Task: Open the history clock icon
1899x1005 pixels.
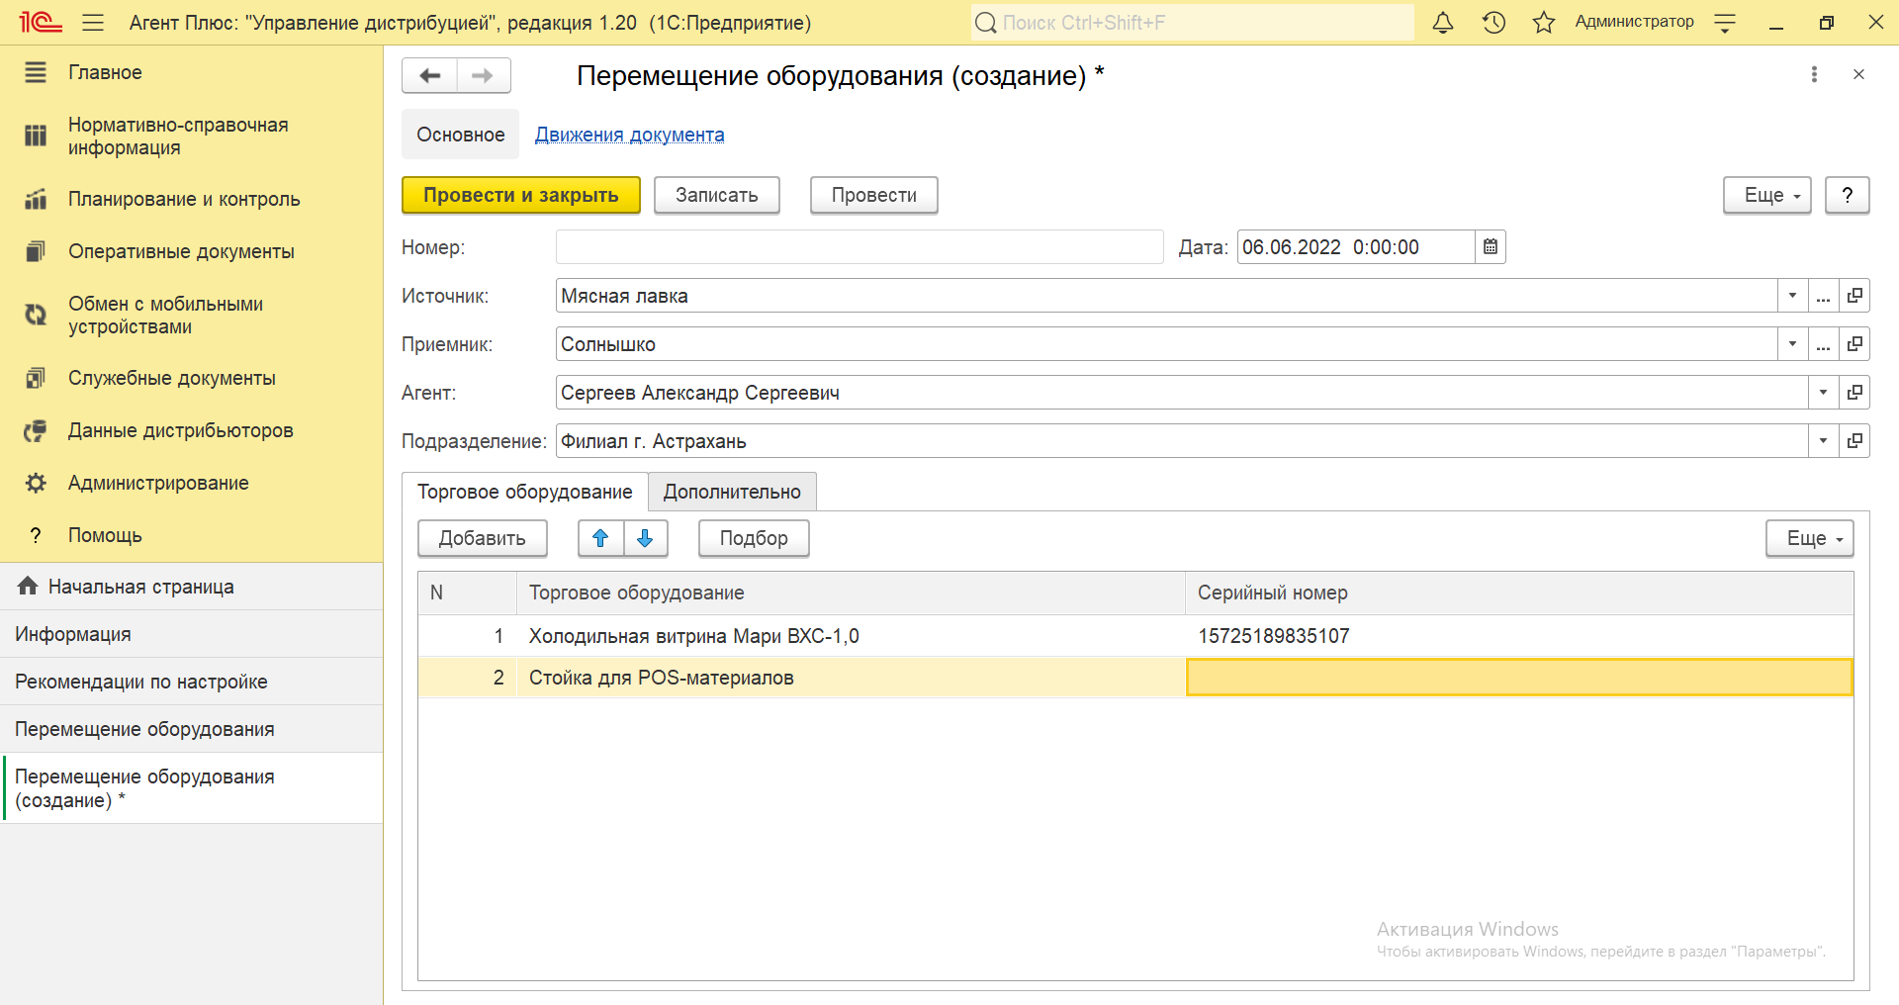Action: pos(1493,23)
